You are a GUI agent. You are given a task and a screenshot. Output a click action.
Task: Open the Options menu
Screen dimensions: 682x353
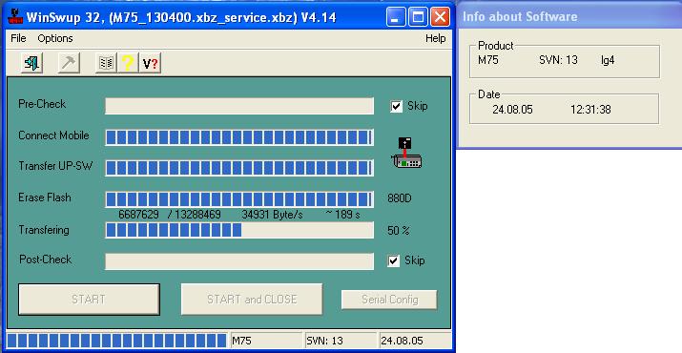click(x=55, y=38)
